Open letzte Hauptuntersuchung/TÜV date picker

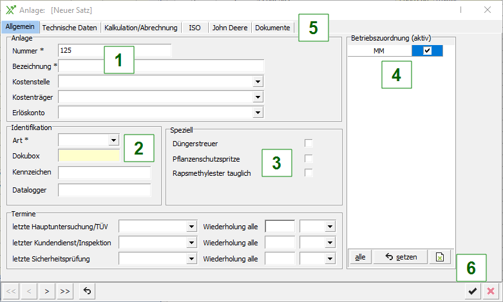coord(191,226)
